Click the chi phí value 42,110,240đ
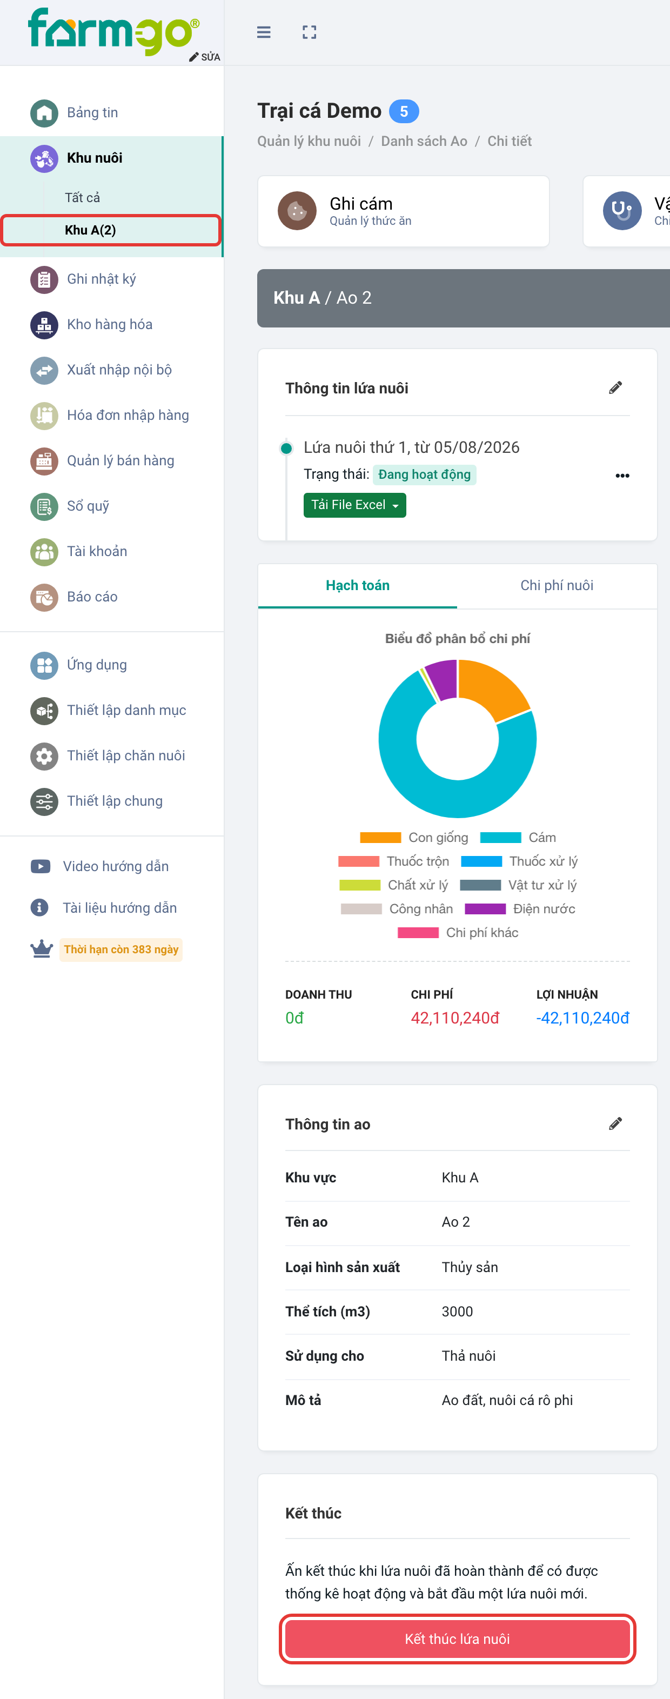This screenshot has width=670, height=1699. pyautogui.click(x=455, y=1018)
